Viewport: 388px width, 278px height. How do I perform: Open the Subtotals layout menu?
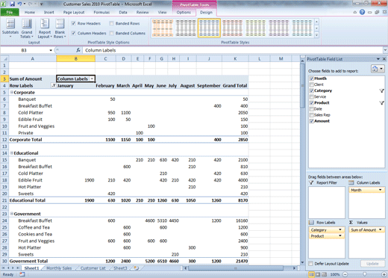10,28
